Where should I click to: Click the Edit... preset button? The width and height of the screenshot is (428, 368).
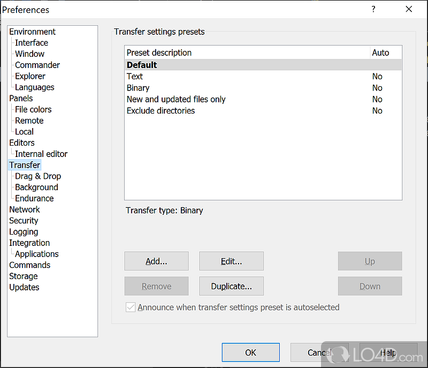(231, 261)
